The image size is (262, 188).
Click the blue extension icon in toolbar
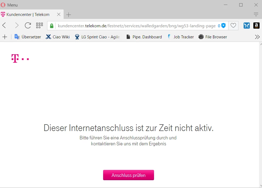click(247, 25)
